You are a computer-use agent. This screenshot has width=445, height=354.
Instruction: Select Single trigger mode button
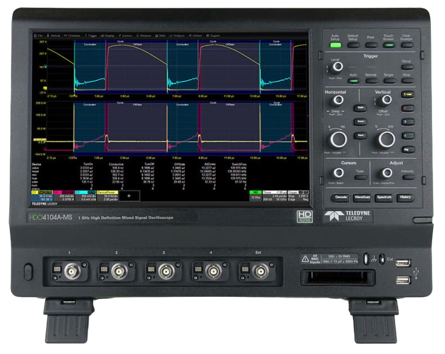pos(389,80)
